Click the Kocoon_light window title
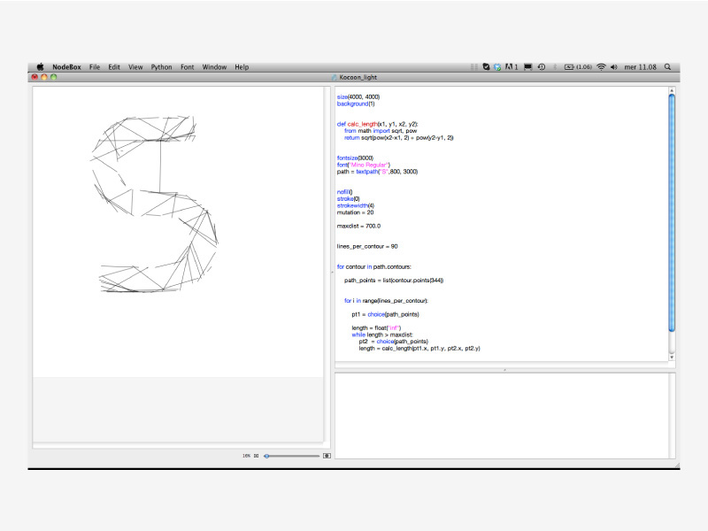708x531 pixels. pyautogui.click(x=358, y=77)
